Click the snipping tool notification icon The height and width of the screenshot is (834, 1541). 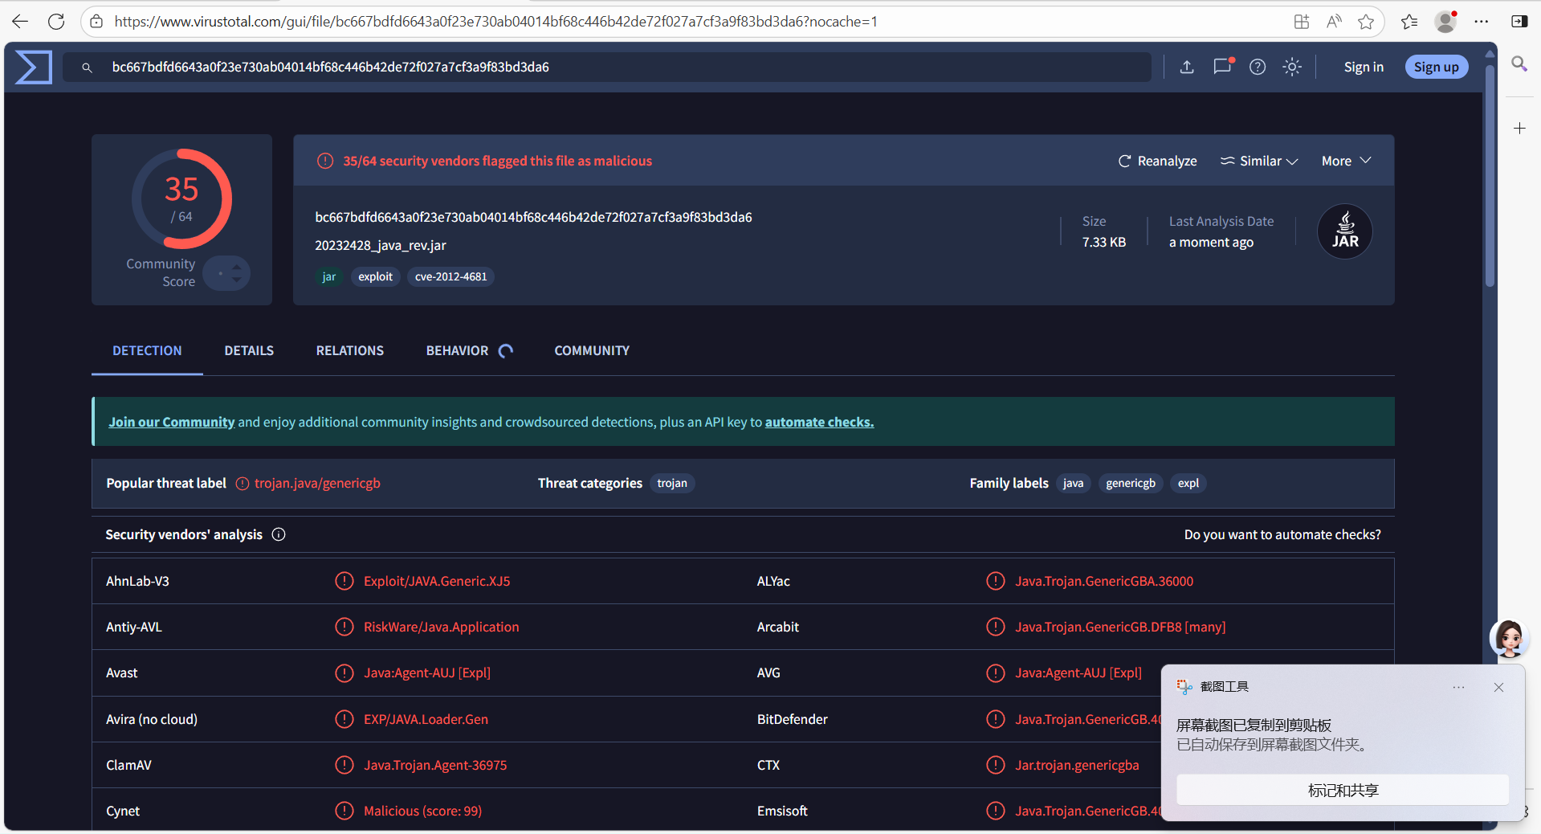(1184, 686)
